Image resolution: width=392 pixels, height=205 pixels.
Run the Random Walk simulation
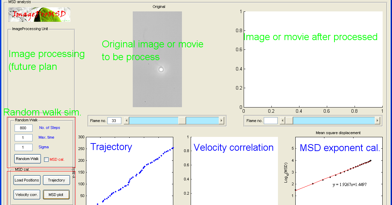[x=27, y=159]
